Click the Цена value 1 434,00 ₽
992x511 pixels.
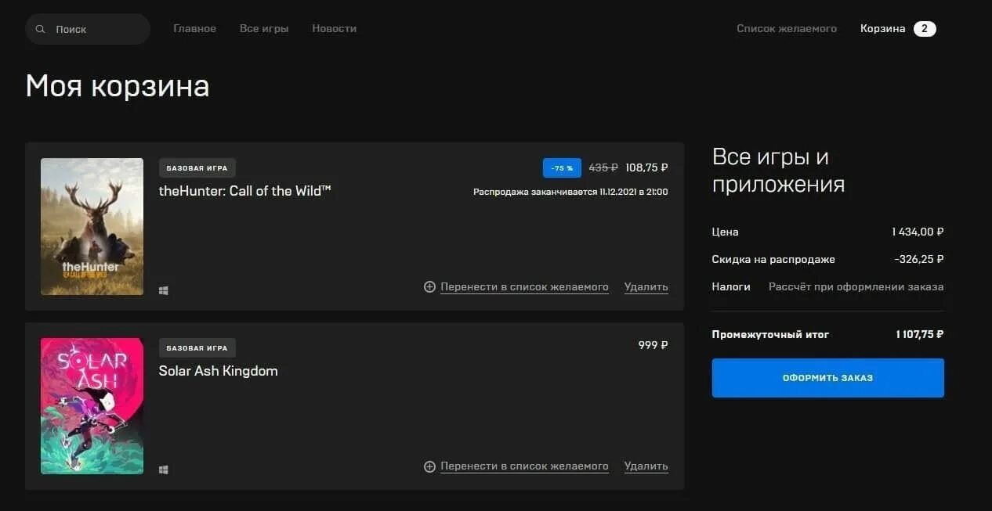click(x=918, y=232)
